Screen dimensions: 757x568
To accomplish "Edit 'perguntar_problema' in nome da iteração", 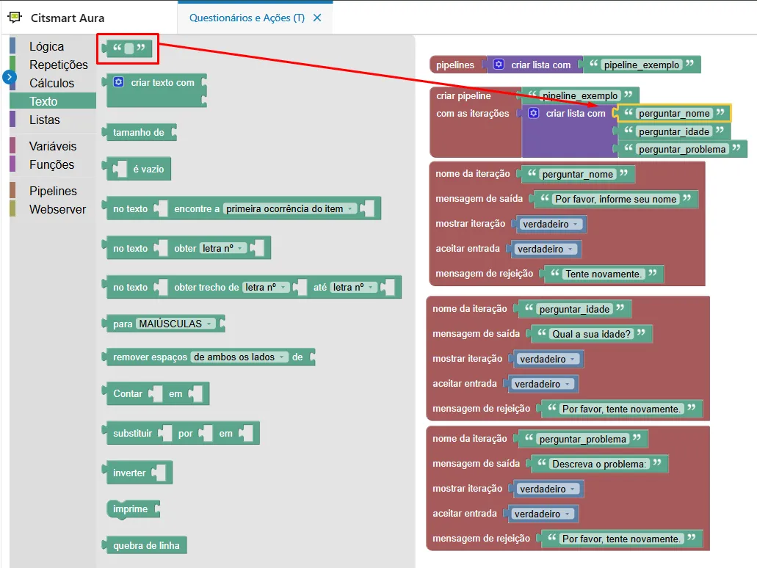I will coord(583,439).
